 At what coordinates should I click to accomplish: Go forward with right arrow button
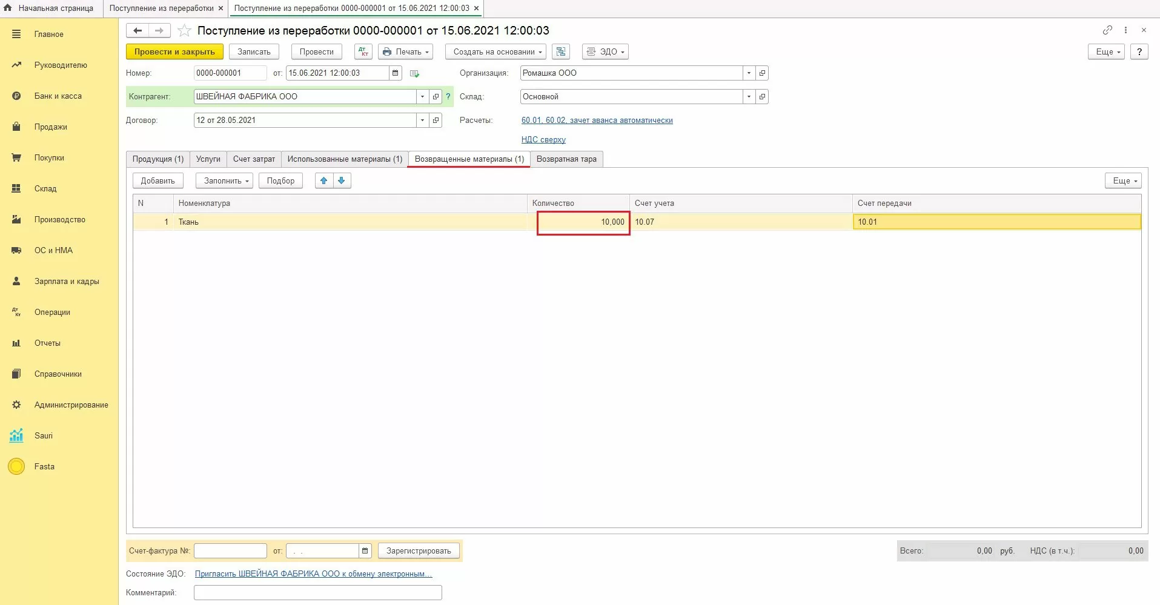pos(159,30)
